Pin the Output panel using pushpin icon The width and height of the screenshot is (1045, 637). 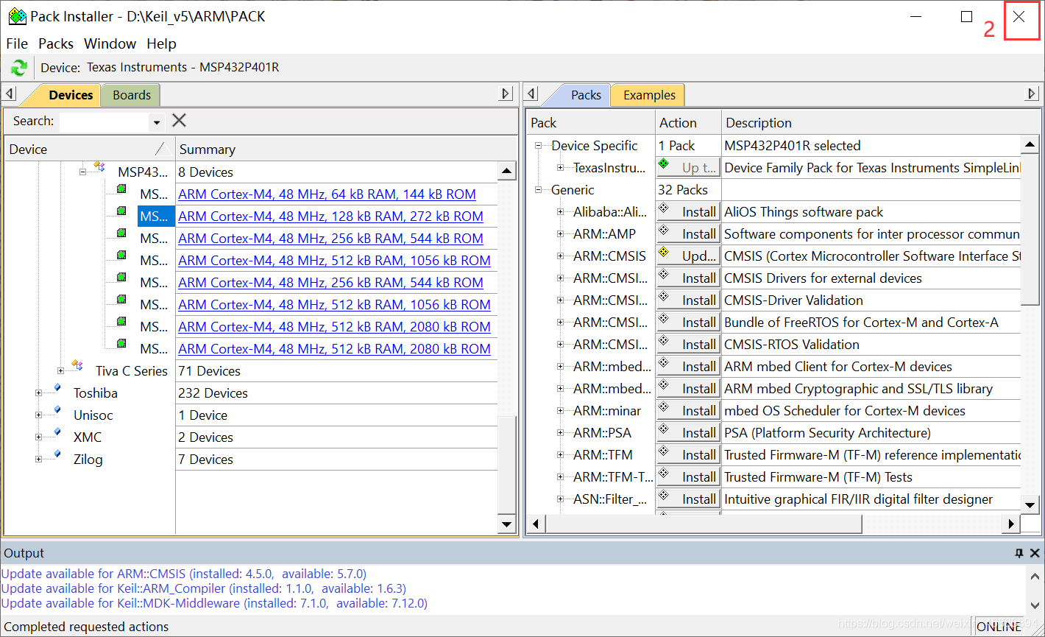click(x=1019, y=553)
